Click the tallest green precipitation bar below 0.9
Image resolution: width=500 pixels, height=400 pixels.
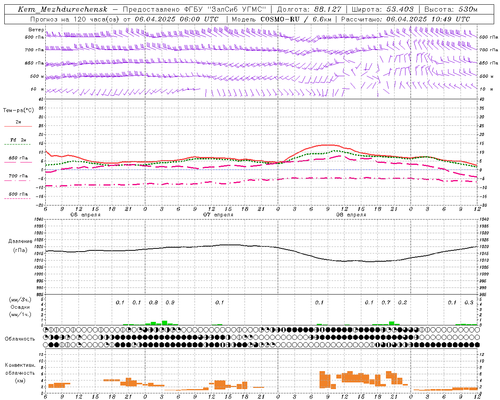[x=164, y=323]
